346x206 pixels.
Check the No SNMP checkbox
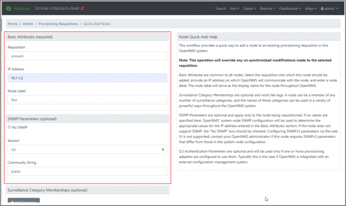tap(9, 127)
